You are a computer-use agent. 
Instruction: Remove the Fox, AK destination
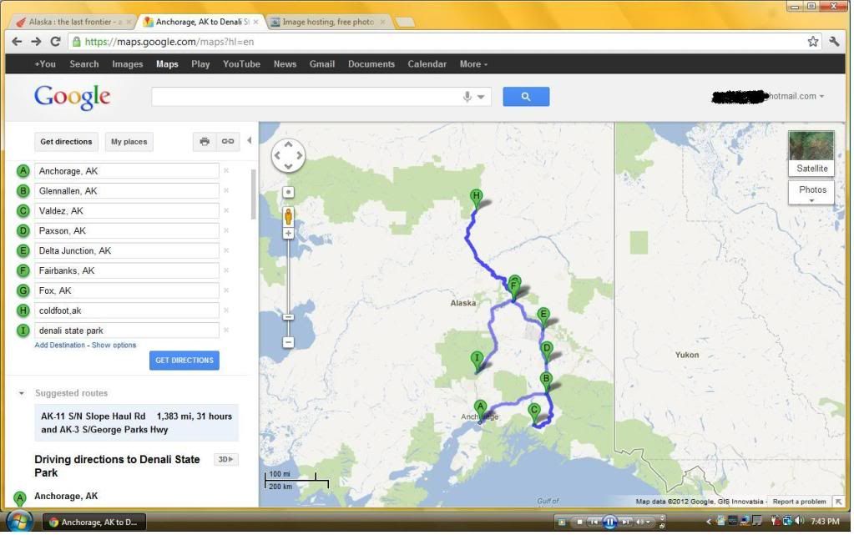pos(226,290)
